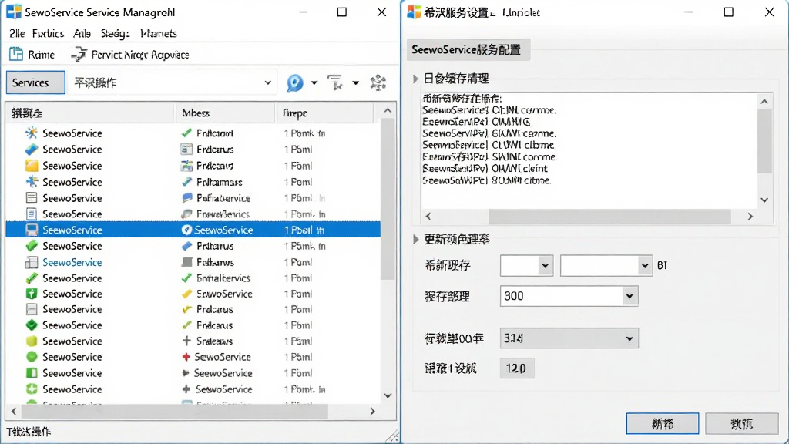Viewport: 789px width, 444px height.
Task: Open the 缓存部理 combo showing 300
Action: point(569,296)
